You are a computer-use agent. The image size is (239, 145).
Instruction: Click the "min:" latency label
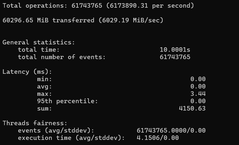tap(44, 79)
